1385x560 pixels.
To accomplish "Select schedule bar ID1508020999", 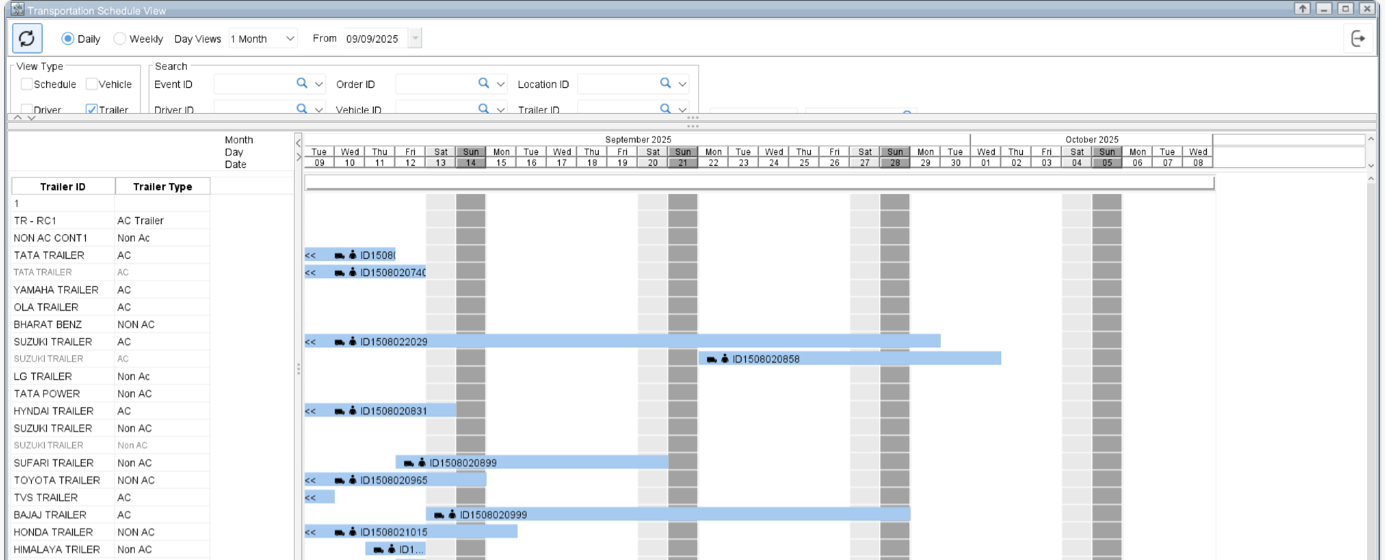I will (669, 515).
